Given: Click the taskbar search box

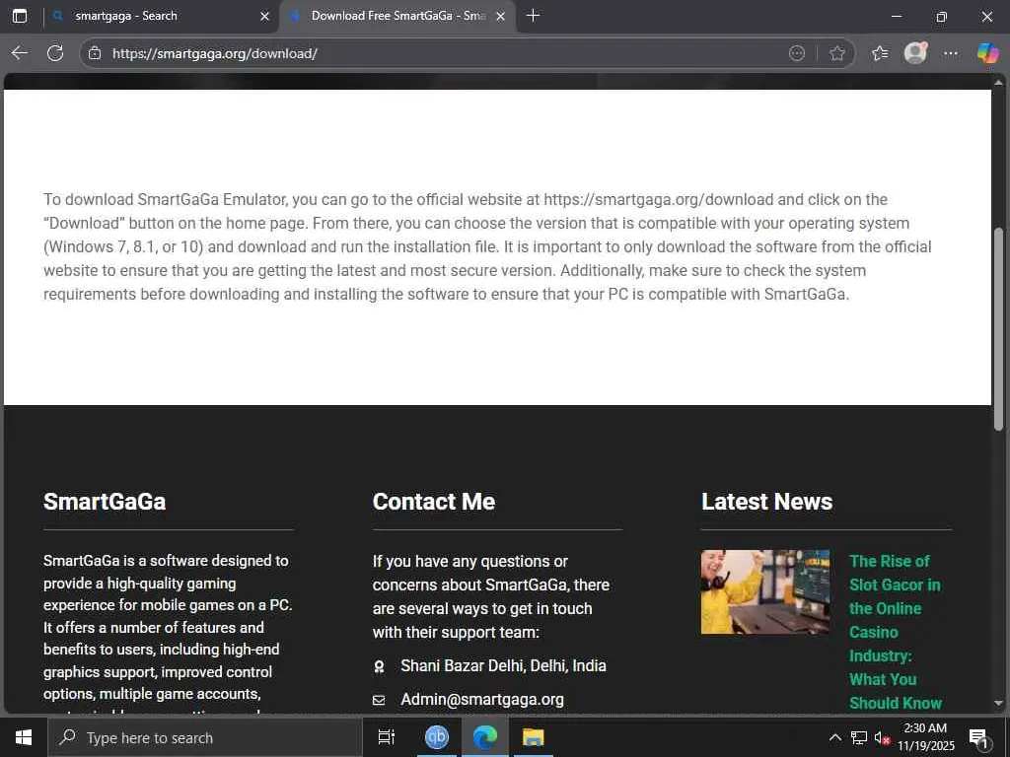Looking at the screenshot, I should (x=205, y=737).
